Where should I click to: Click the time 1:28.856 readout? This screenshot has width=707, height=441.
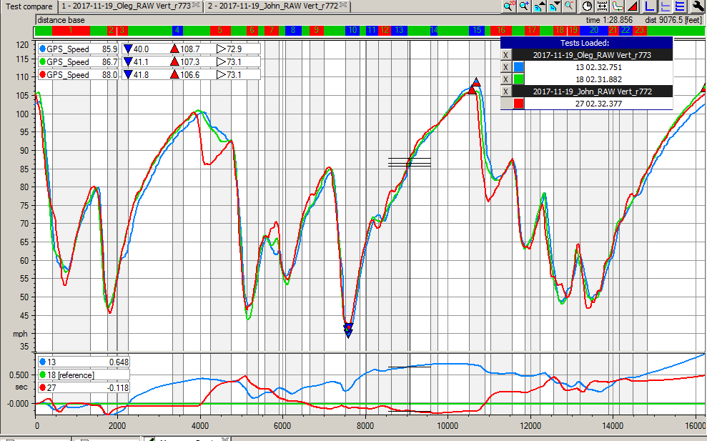(609, 20)
